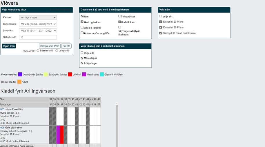Open the Lokavika end week dropdown

[38, 30]
